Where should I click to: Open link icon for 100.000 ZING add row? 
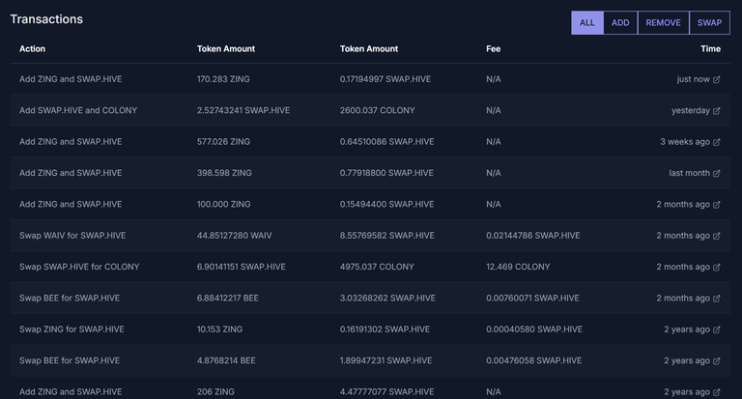point(717,205)
